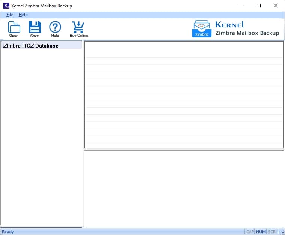
Task: Click the Buy Online cart icon
Action: click(x=79, y=29)
